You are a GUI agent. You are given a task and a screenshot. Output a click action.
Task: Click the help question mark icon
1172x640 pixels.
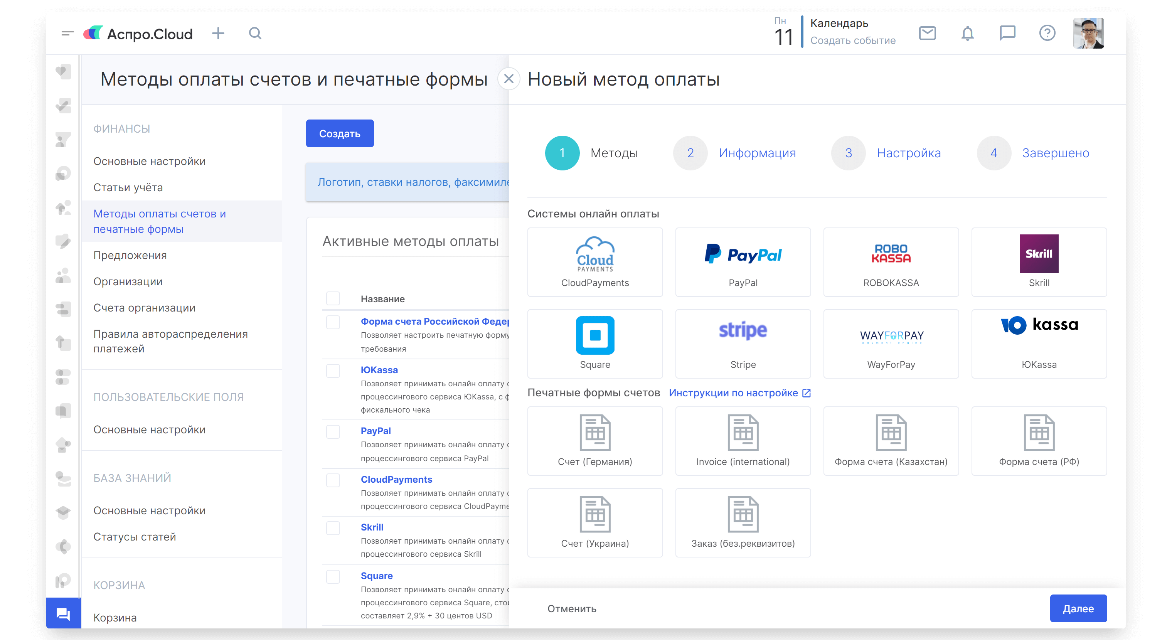point(1047,33)
